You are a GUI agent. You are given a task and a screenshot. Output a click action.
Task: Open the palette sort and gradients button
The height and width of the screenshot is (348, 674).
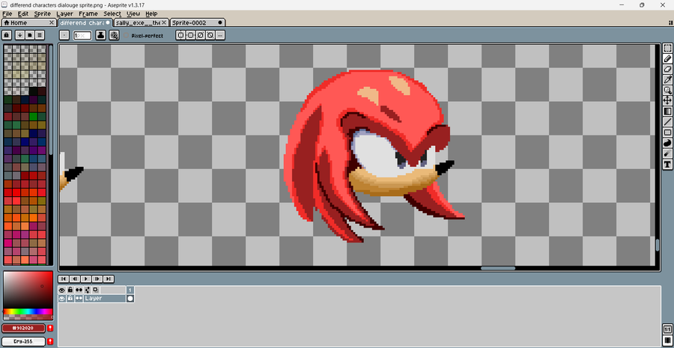pos(19,35)
